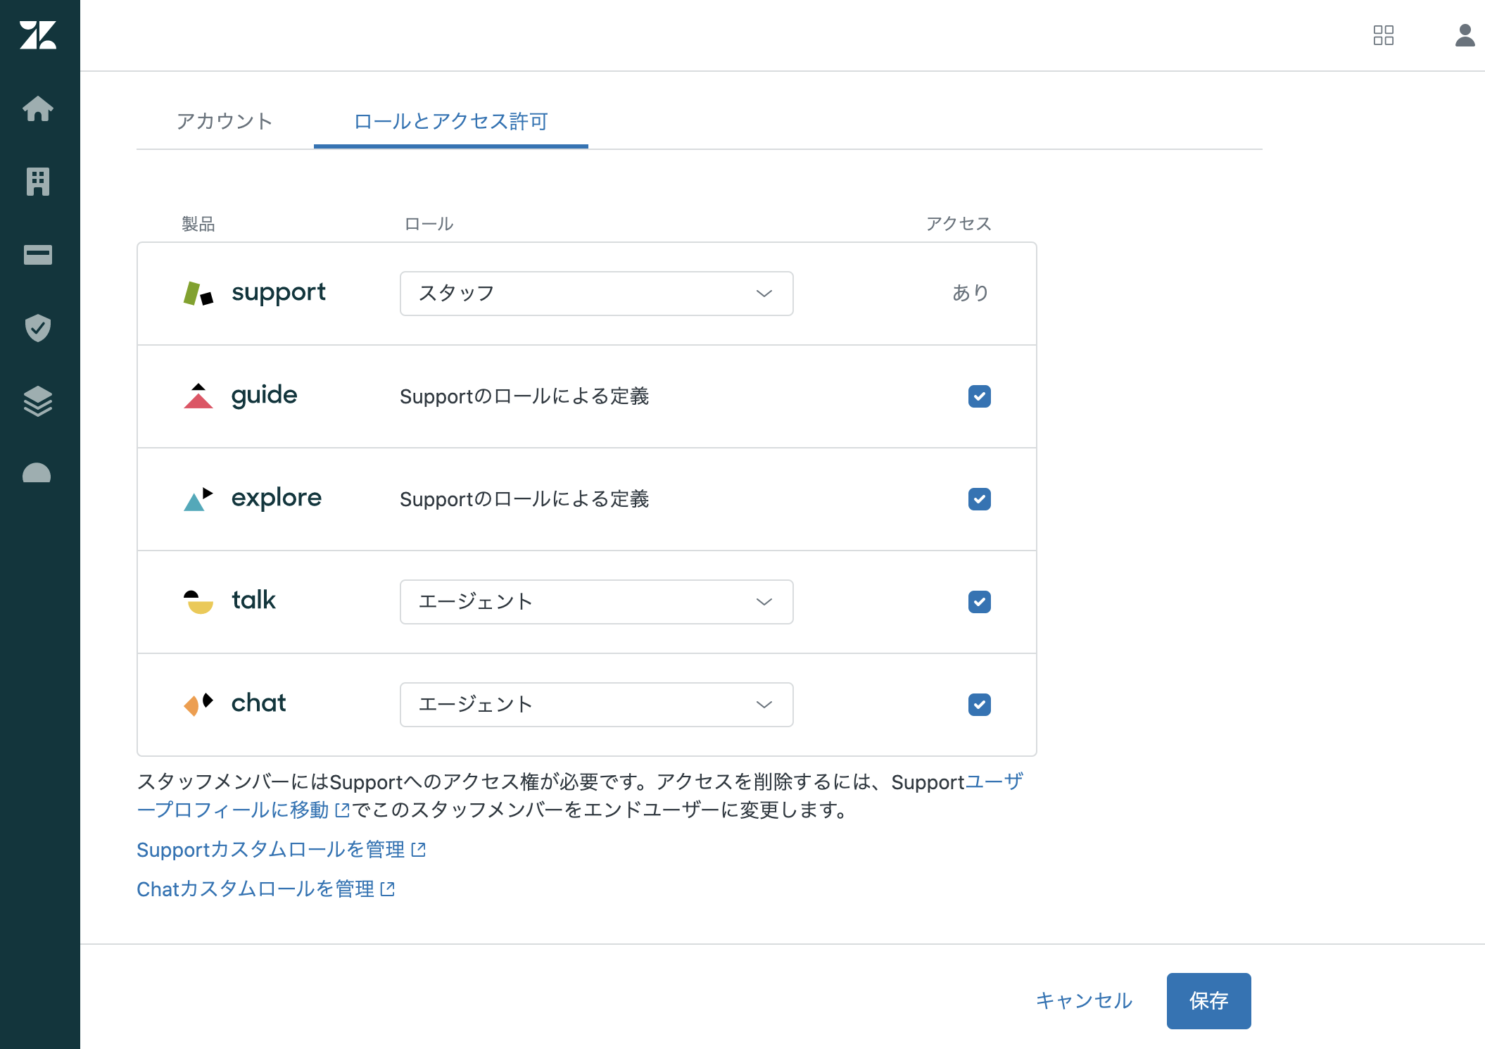Click the Explore product logo icon

point(198,498)
